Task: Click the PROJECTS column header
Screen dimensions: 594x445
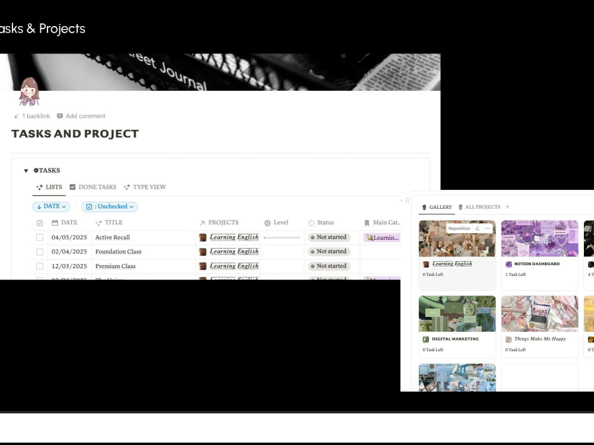Action: click(219, 223)
